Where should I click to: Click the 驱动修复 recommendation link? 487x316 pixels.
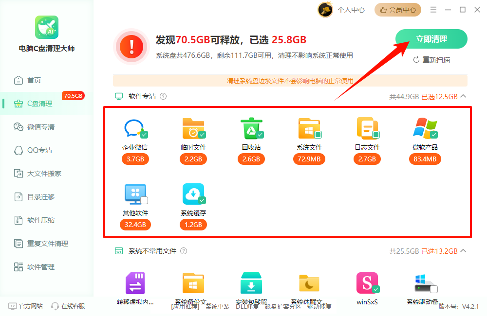tap(319, 307)
